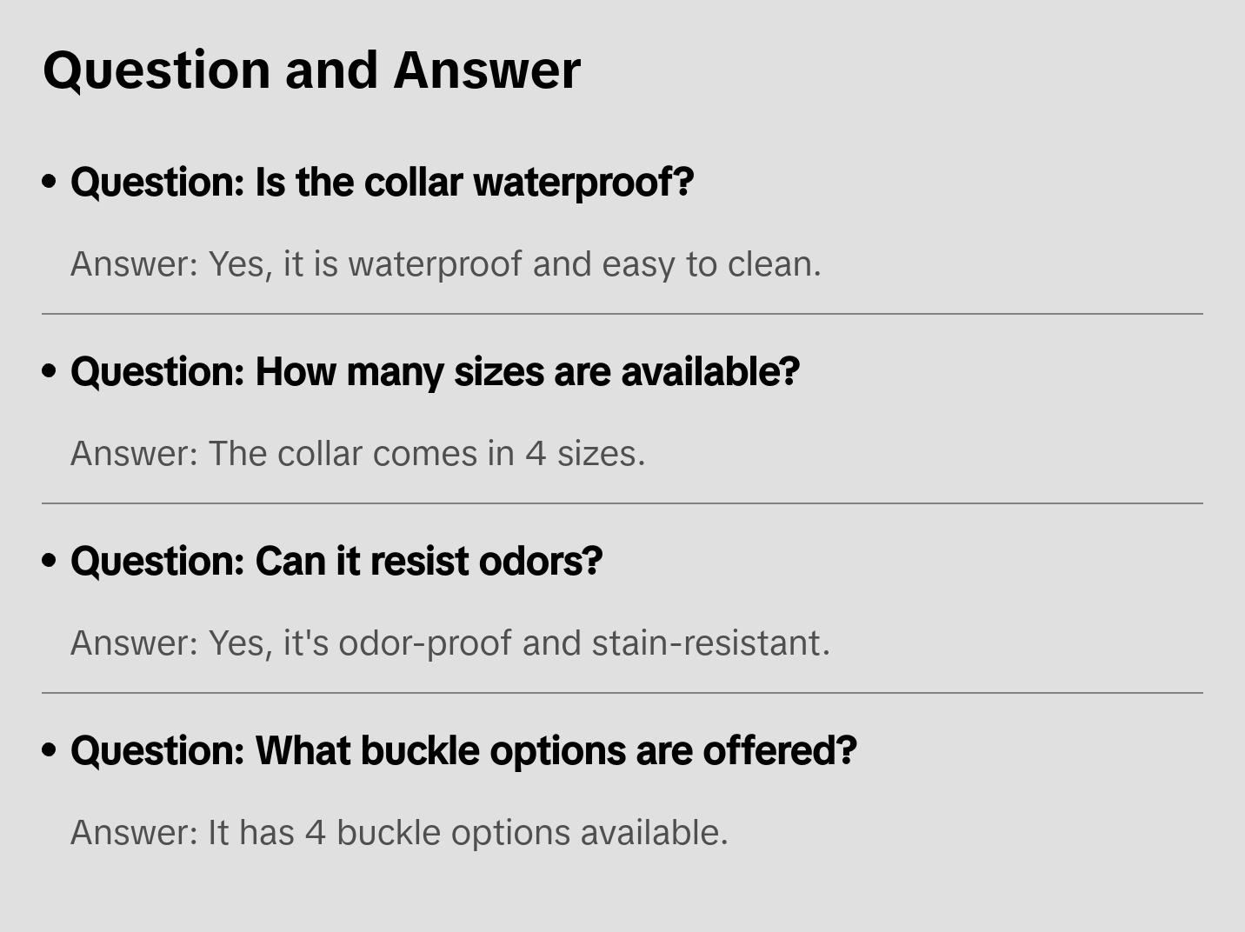The height and width of the screenshot is (932, 1245).
Task: Click the bullet before the buckle options question
Action: (50, 750)
